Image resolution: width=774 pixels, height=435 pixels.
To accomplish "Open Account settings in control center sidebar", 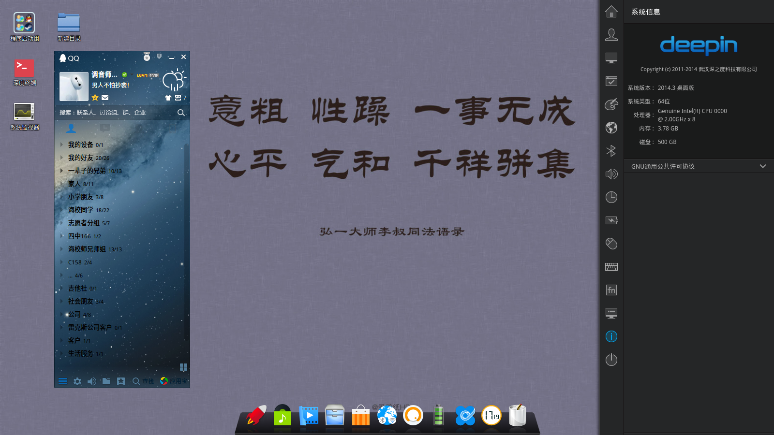I will click(611, 35).
